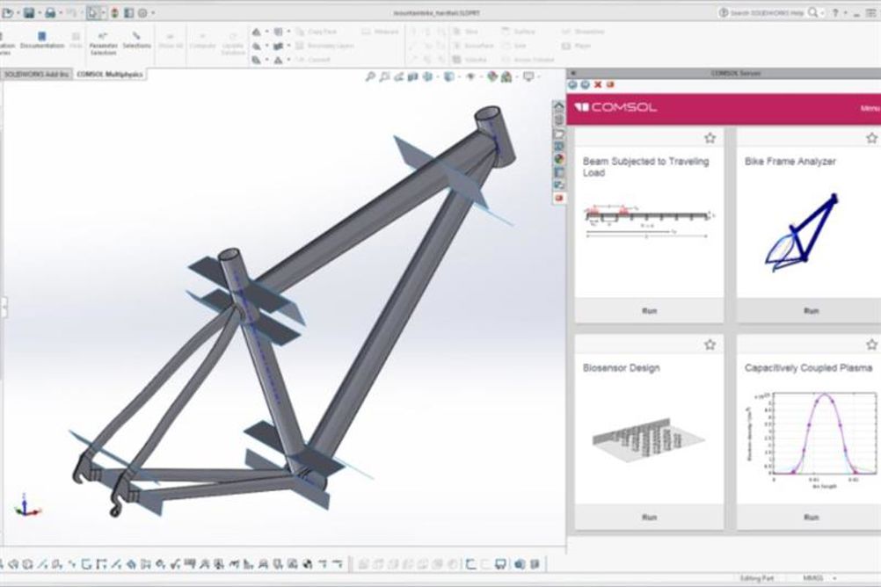Click the Parameter Selection ribbon button

click(x=103, y=43)
